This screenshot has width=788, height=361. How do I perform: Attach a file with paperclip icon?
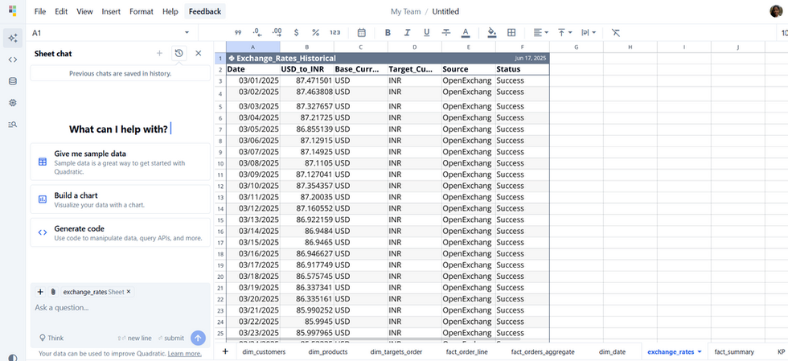(53, 292)
